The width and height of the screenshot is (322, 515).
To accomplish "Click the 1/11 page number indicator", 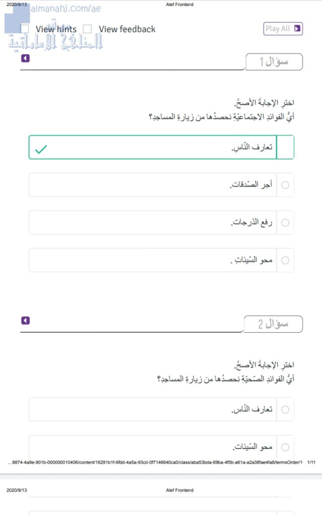I will tap(310, 462).
